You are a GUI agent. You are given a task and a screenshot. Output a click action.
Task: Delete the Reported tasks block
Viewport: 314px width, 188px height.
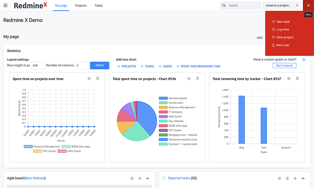coord(287,179)
